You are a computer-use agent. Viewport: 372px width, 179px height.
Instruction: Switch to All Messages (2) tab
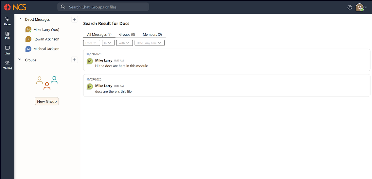99,34
